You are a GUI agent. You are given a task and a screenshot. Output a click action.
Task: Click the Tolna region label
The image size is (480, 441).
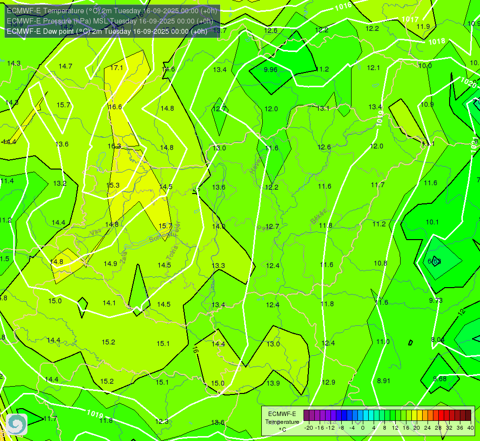coord(172,253)
